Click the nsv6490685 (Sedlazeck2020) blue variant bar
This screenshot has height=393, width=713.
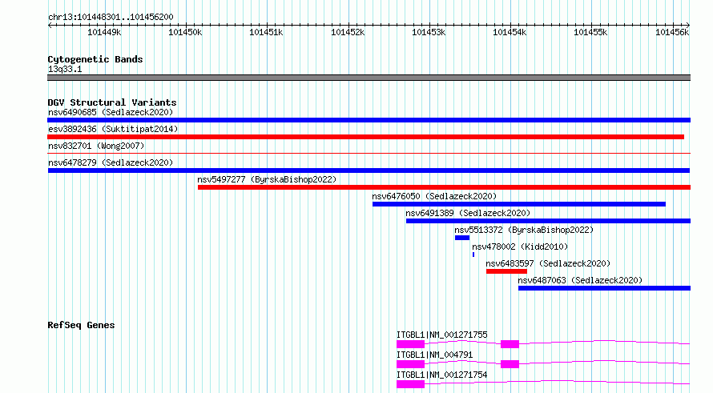pos(369,120)
